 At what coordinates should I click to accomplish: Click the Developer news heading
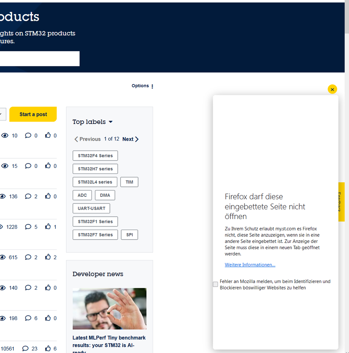pyautogui.click(x=97, y=274)
